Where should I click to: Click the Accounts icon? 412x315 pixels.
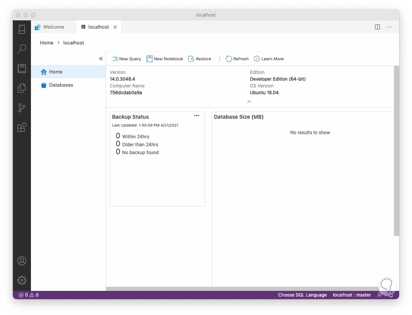[22, 260]
